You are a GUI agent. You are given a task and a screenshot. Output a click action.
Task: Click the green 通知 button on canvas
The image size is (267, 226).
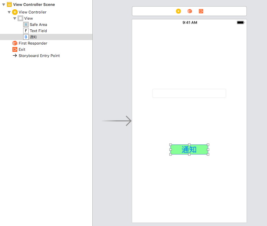pos(189,150)
